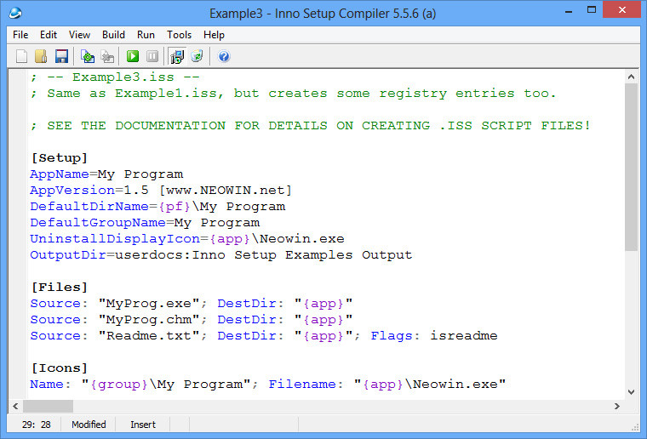
Task: Open the View menu
Action: [79, 35]
